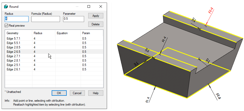Click the Round dialog title icon
The width and height of the screenshot is (244, 111).
[x=6, y=6]
